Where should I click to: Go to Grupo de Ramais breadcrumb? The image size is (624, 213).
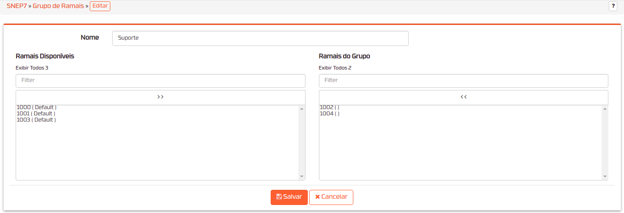pyautogui.click(x=58, y=6)
